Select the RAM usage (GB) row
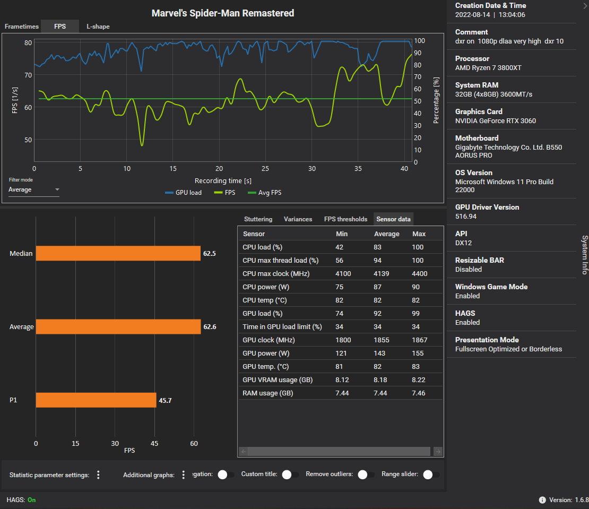 coord(340,393)
